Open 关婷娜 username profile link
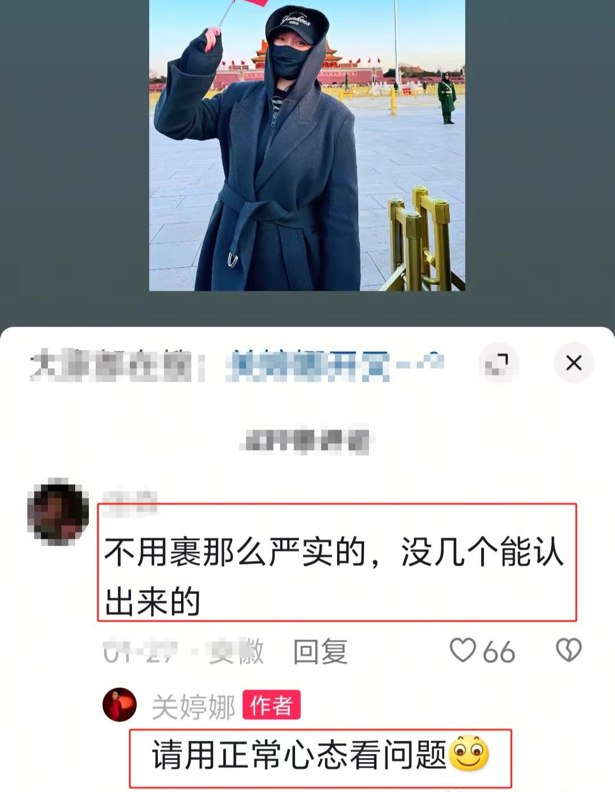This screenshot has width=615, height=792. [193, 707]
